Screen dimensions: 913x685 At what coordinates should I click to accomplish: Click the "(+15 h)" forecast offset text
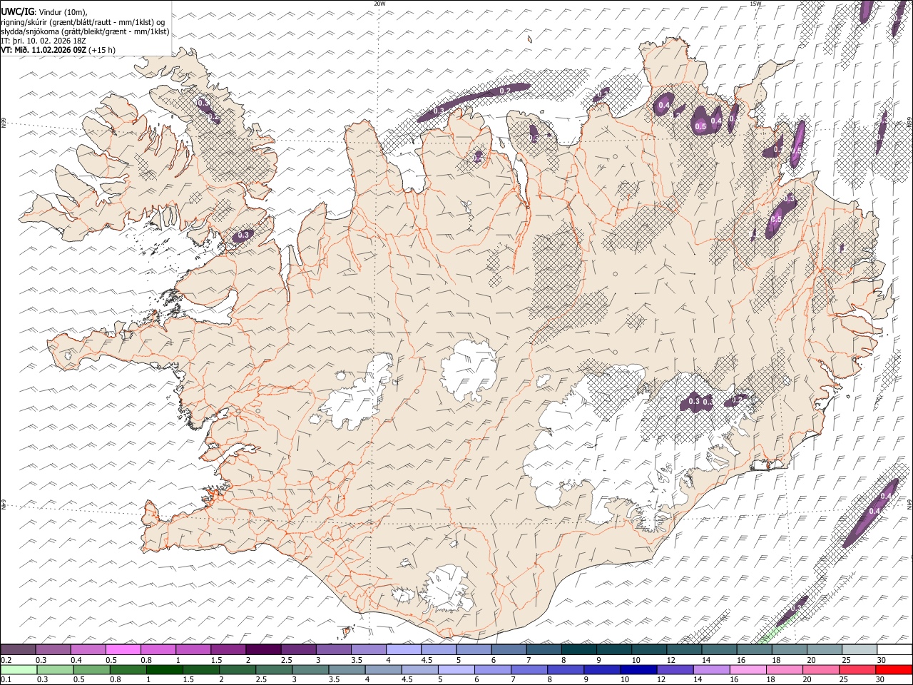(x=102, y=50)
